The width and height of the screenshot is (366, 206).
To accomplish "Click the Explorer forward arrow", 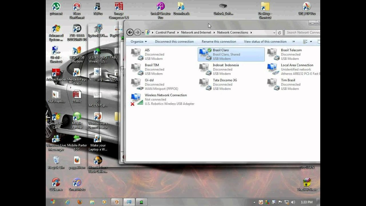I will (x=137, y=32).
